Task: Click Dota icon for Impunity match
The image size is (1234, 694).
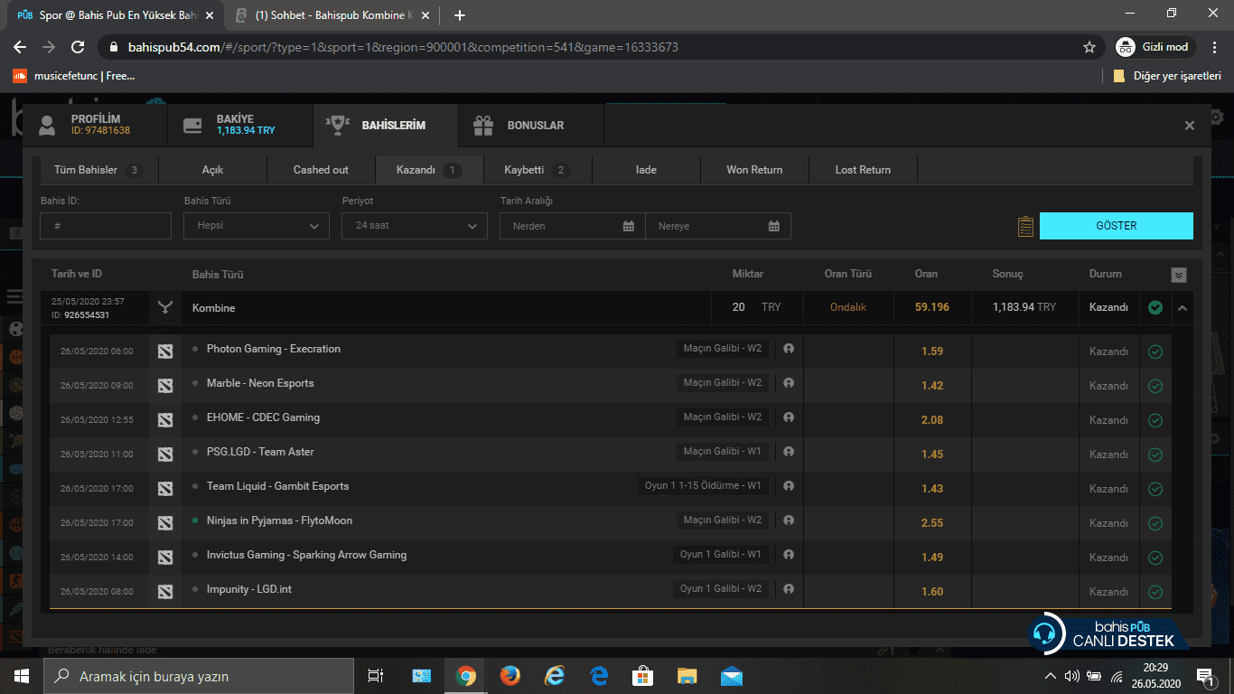Action: coord(164,591)
